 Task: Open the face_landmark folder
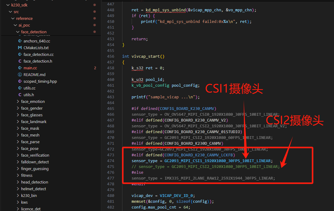click(x=34, y=122)
